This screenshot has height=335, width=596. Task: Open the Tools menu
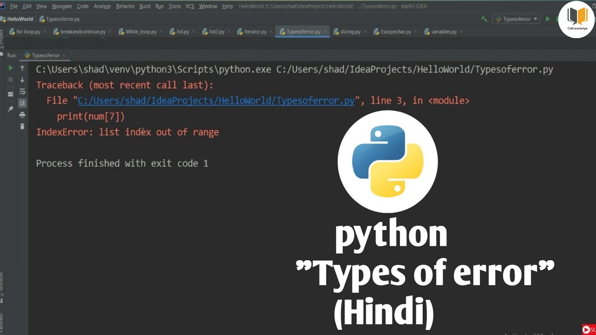pyautogui.click(x=175, y=7)
